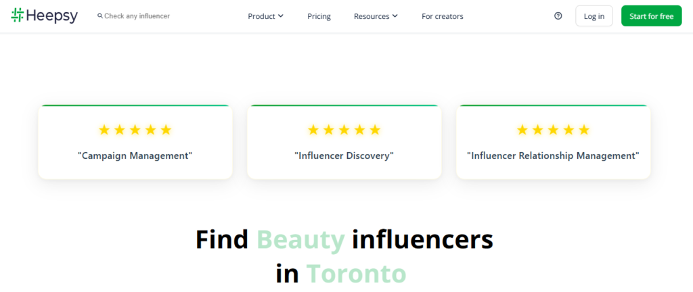Click the Influencer Relationship Management card text
This screenshot has width=693, height=292.
coord(553,155)
